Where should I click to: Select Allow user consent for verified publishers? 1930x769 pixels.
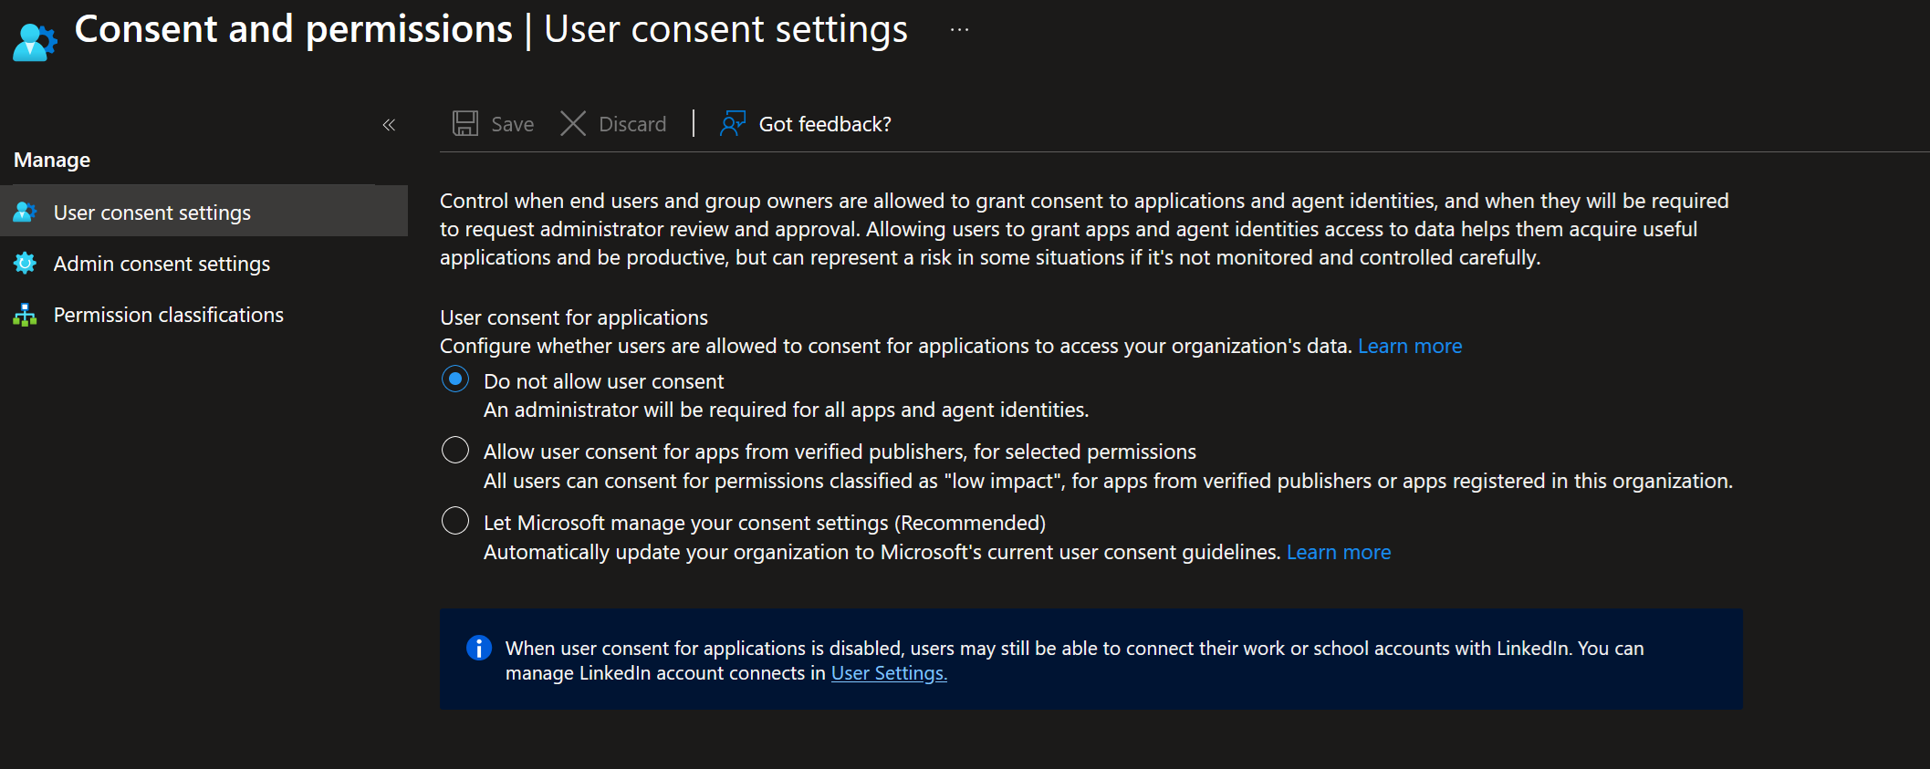click(455, 450)
